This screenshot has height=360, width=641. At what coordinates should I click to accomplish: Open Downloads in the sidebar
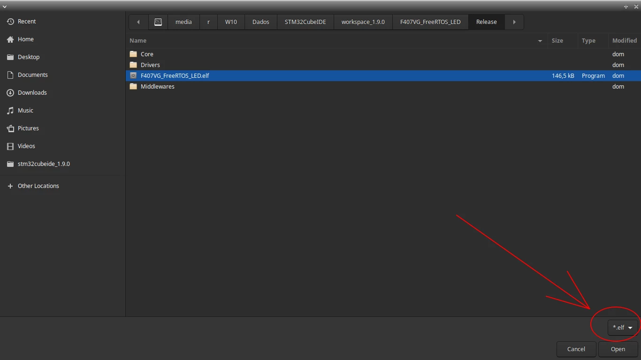pyautogui.click(x=63, y=93)
